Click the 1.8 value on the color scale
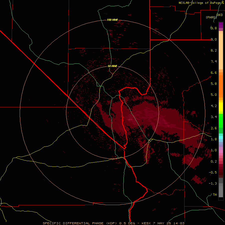 click(x=214, y=139)
